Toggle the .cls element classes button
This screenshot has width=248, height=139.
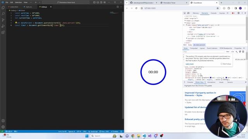tap(232, 52)
